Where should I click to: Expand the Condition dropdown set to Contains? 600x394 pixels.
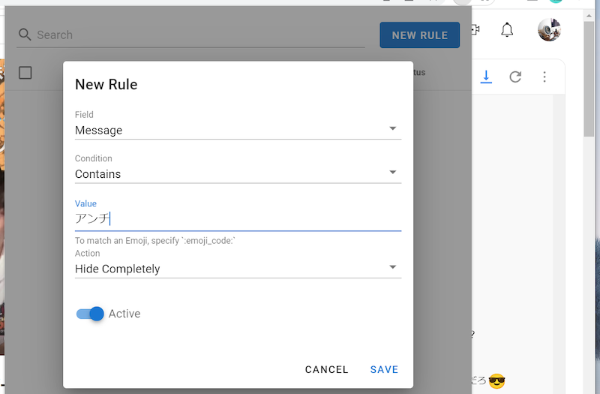(x=238, y=173)
